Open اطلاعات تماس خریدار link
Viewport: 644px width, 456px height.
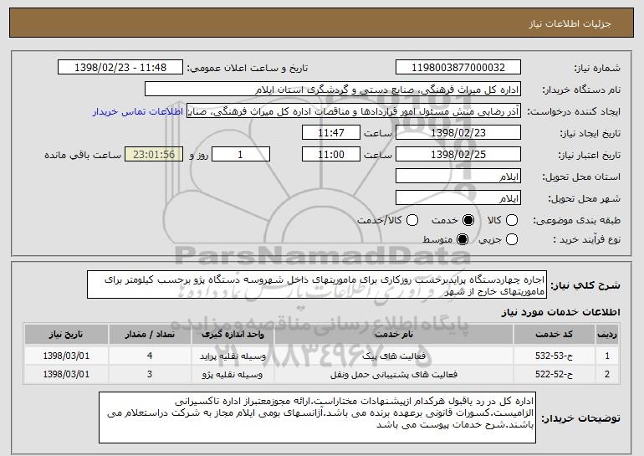tap(138, 111)
